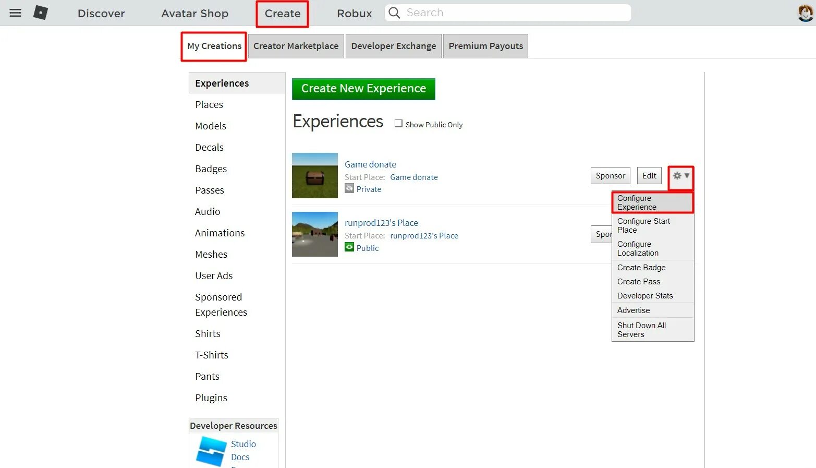The height and width of the screenshot is (468, 816).
Task: Select Passes in the sidebar
Action: [x=210, y=190]
